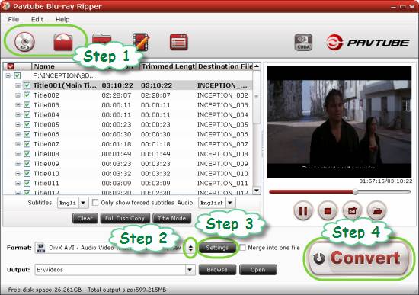The height and width of the screenshot is (295, 419).
Task: Sort by the Name column header
Action: click(x=44, y=66)
